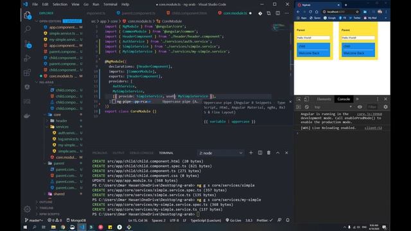Click the first Parent's Hello World input

click(x=313, y=38)
